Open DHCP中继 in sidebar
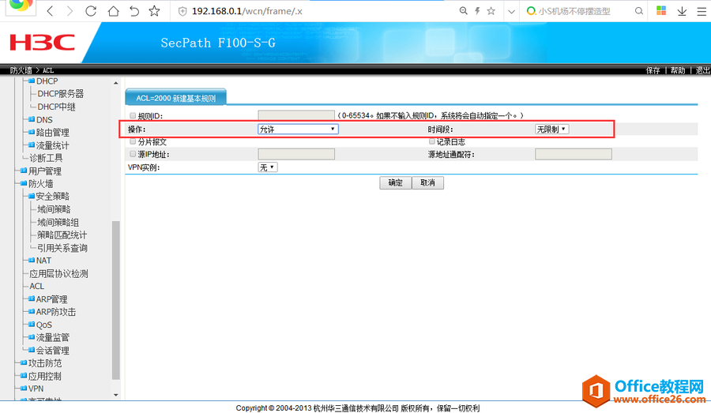 (56, 107)
